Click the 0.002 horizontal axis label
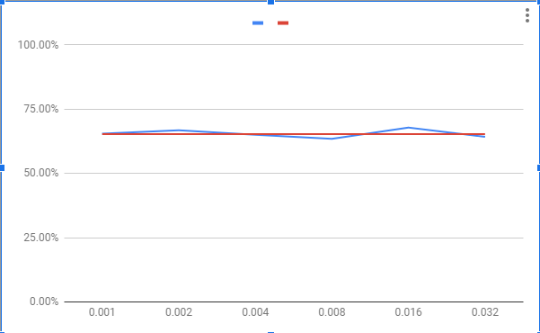The height and width of the screenshot is (333, 540). coord(179,312)
